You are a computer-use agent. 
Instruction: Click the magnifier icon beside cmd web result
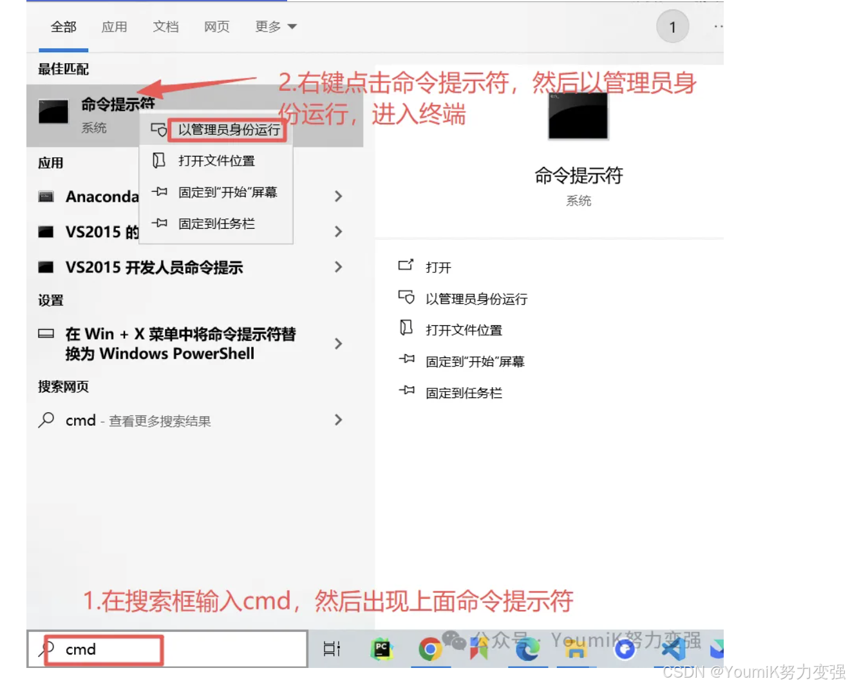point(46,420)
